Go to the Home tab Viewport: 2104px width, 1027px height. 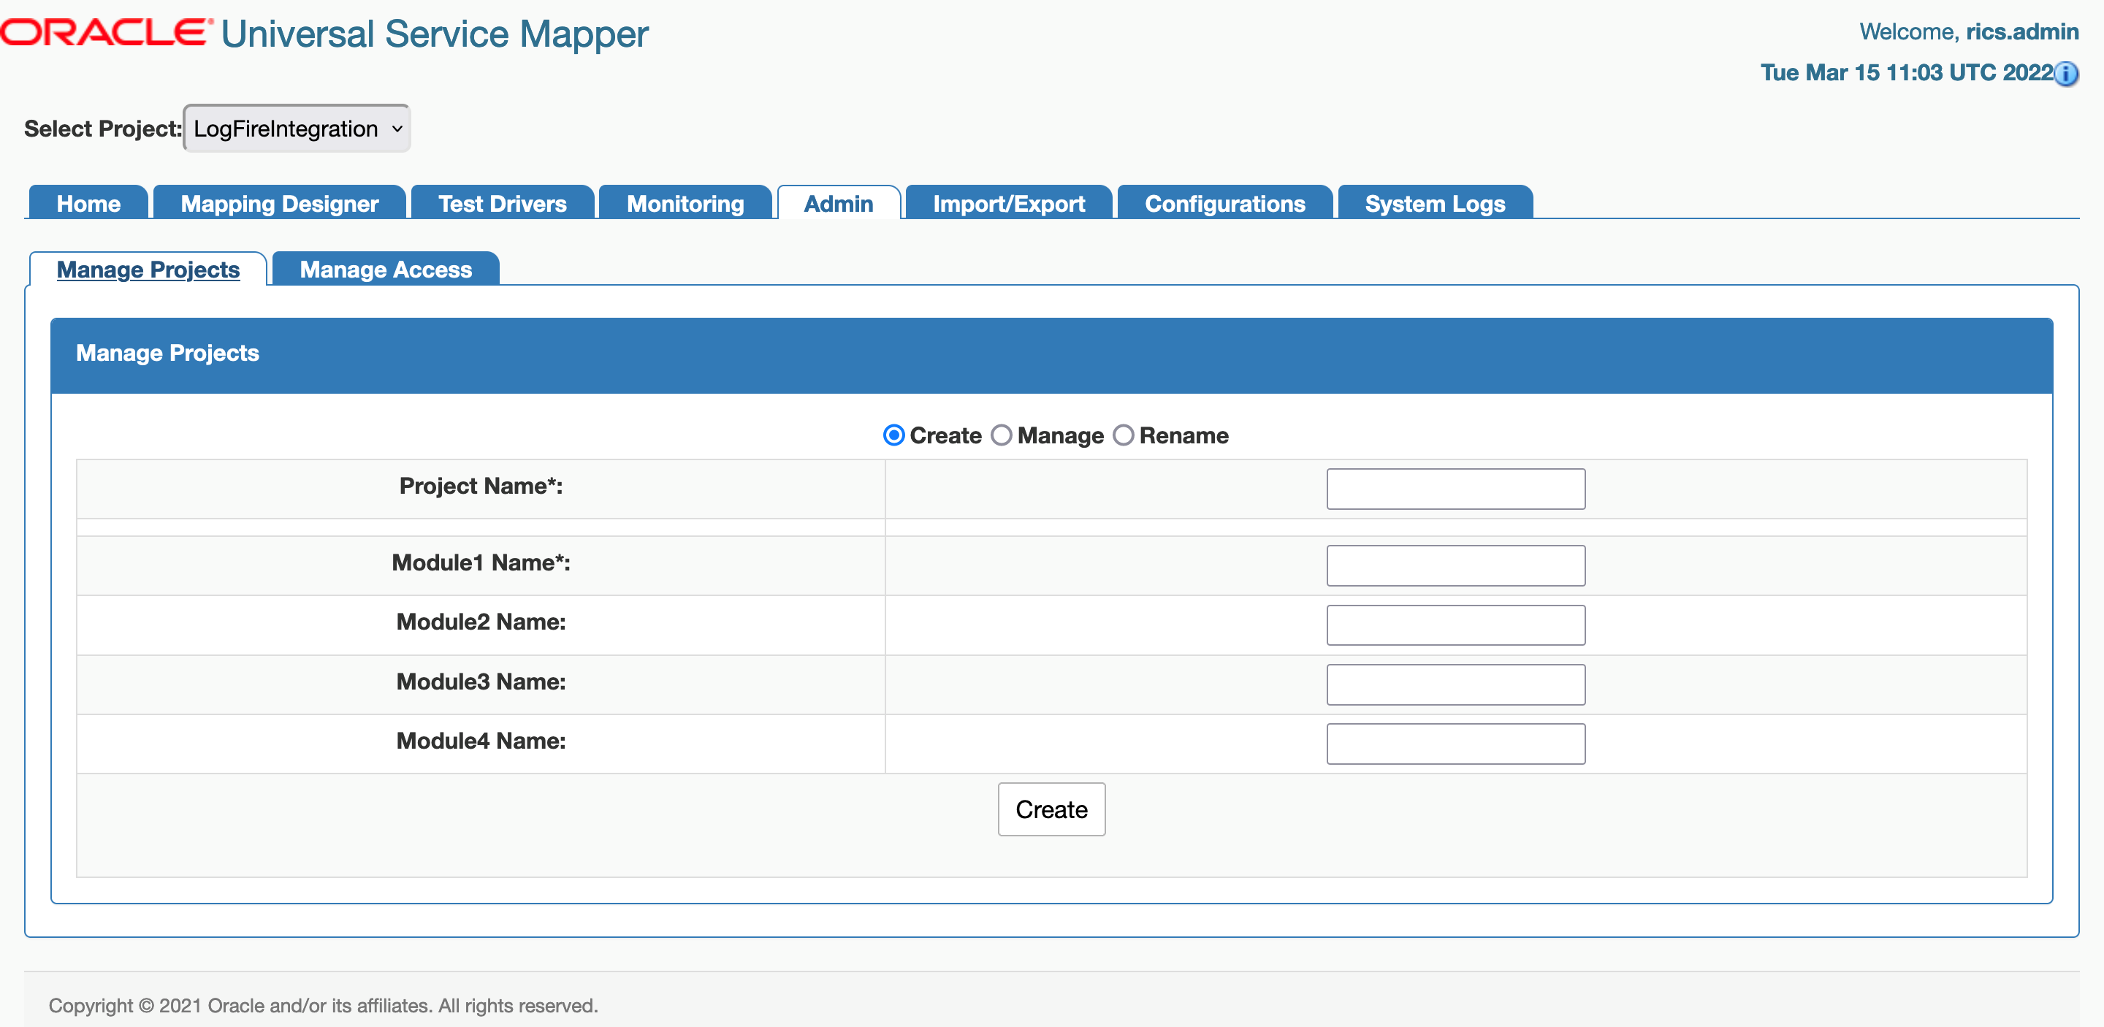point(88,203)
